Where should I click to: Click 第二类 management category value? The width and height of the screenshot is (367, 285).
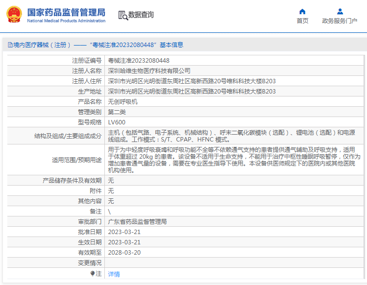point(117,112)
